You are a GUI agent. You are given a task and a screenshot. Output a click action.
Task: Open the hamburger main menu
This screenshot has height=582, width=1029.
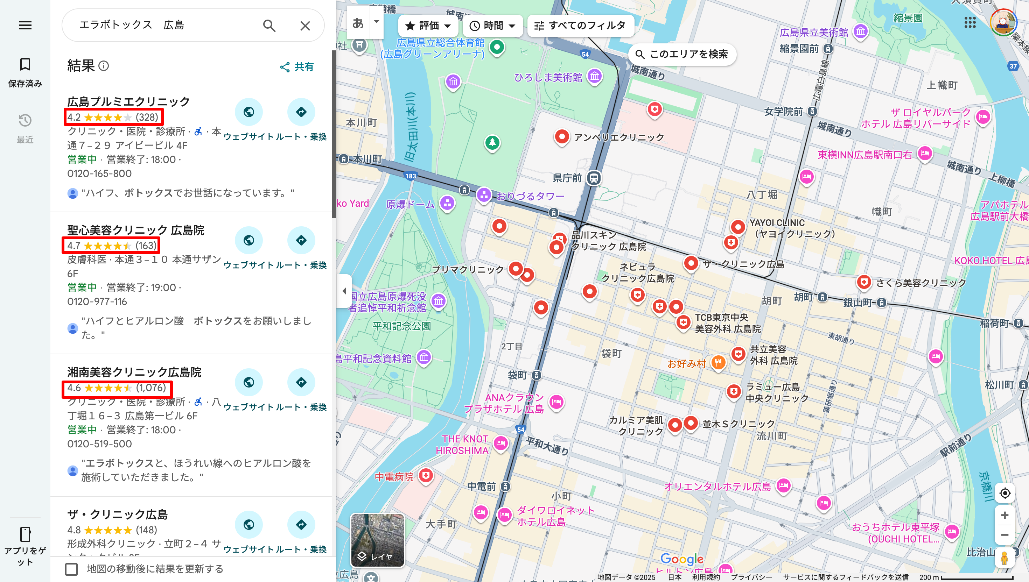[x=25, y=26]
